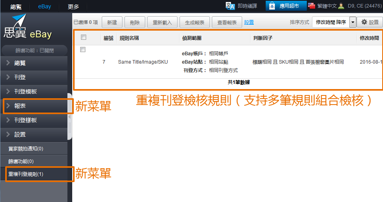Open the 更多 top menu
The height and width of the screenshot is (202, 383).
pos(73,7)
